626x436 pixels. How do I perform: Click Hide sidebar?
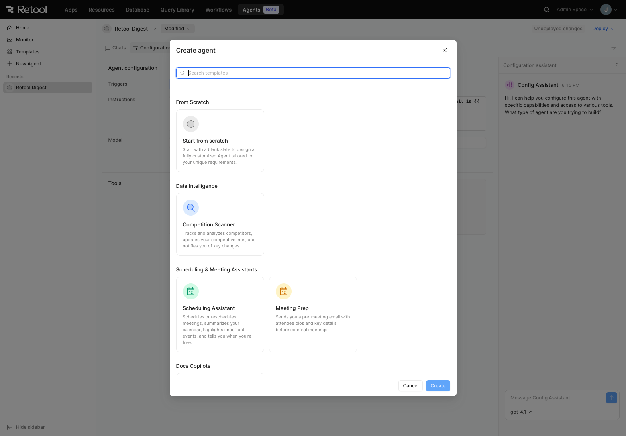click(x=26, y=427)
